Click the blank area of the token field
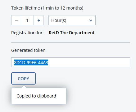 click(89, 62)
